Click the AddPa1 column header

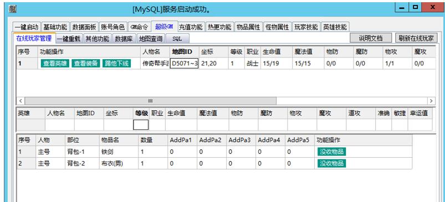coord(182,140)
